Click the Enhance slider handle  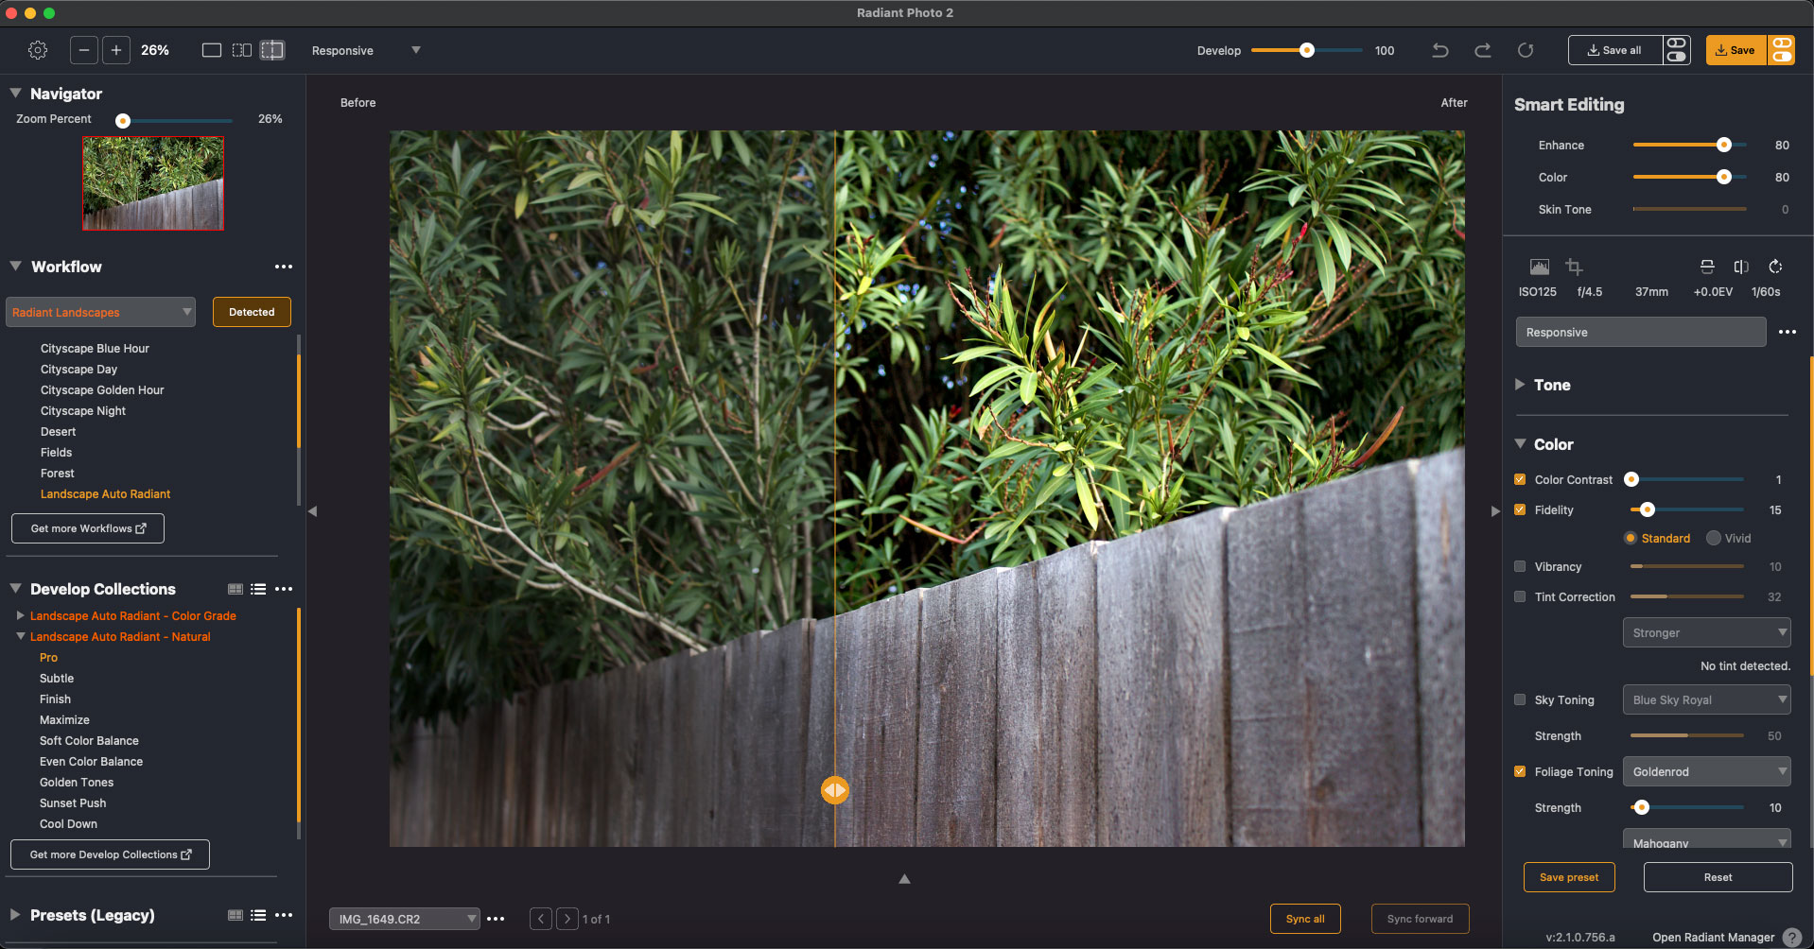click(1724, 145)
